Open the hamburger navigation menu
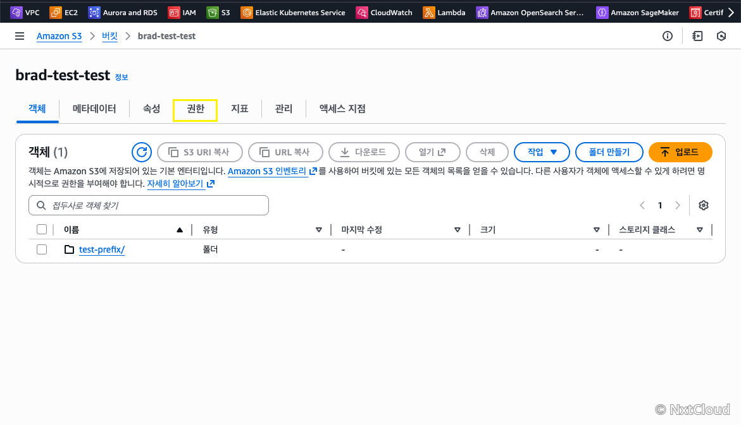The width and height of the screenshot is (741, 425). (x=20, y=36)
